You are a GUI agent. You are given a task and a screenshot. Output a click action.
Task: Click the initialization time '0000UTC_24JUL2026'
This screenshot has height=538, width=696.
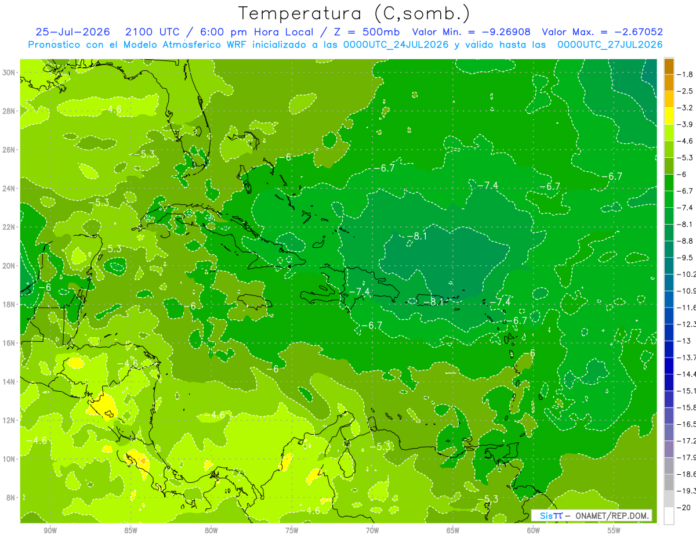point(396,44)
